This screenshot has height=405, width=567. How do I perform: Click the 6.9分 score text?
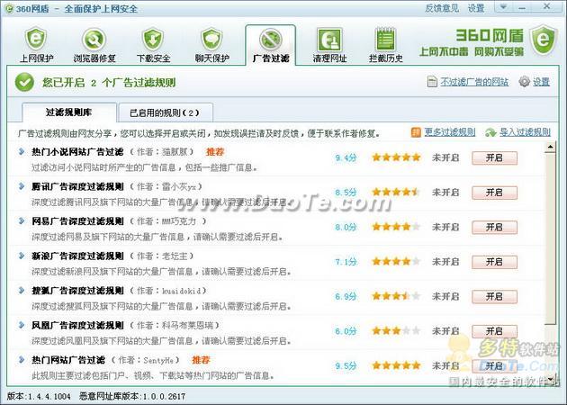346,296
